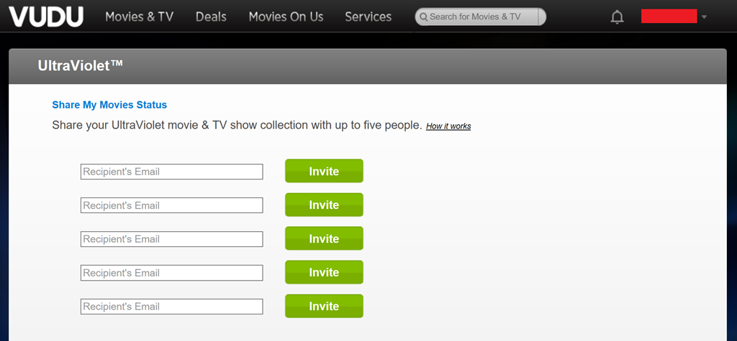Open the How it works link

point(448,126)
